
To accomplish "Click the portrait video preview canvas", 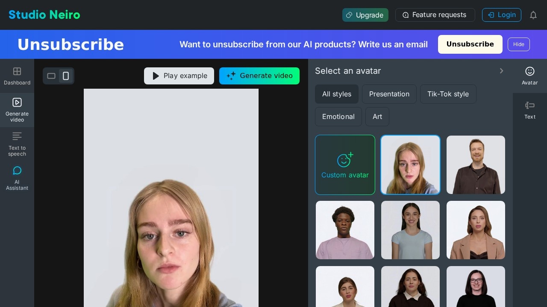I will click(x=171, y=198).
